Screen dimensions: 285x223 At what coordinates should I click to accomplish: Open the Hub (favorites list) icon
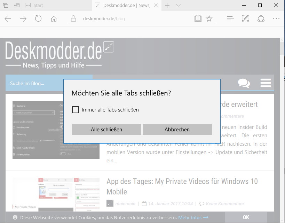[x=230, y=18]
